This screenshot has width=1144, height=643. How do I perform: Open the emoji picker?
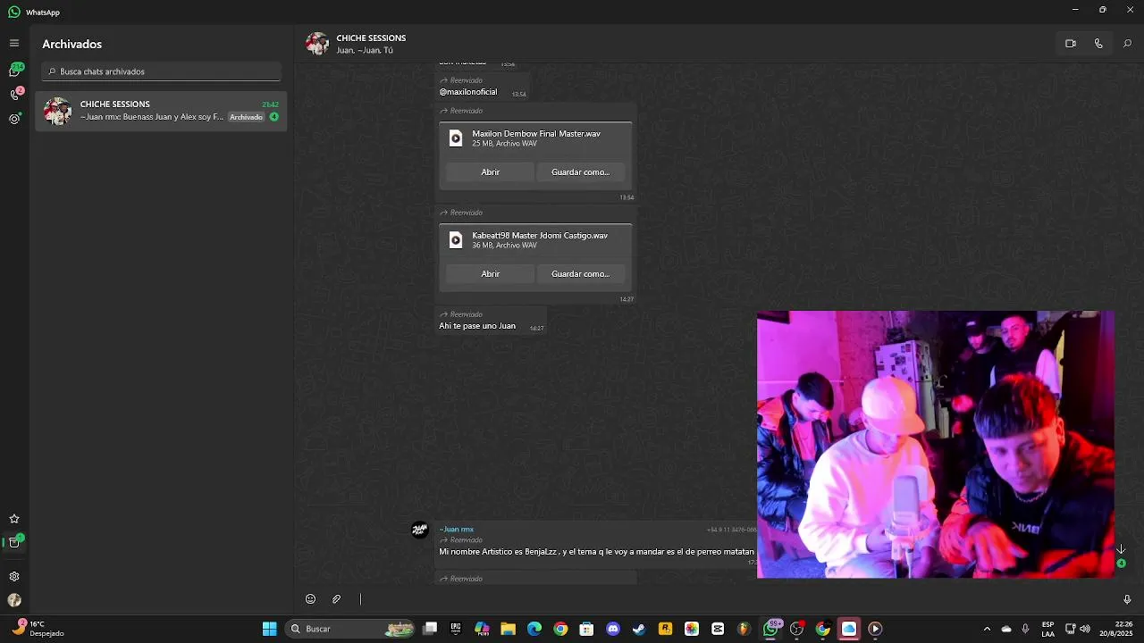[x=310, y=599]
